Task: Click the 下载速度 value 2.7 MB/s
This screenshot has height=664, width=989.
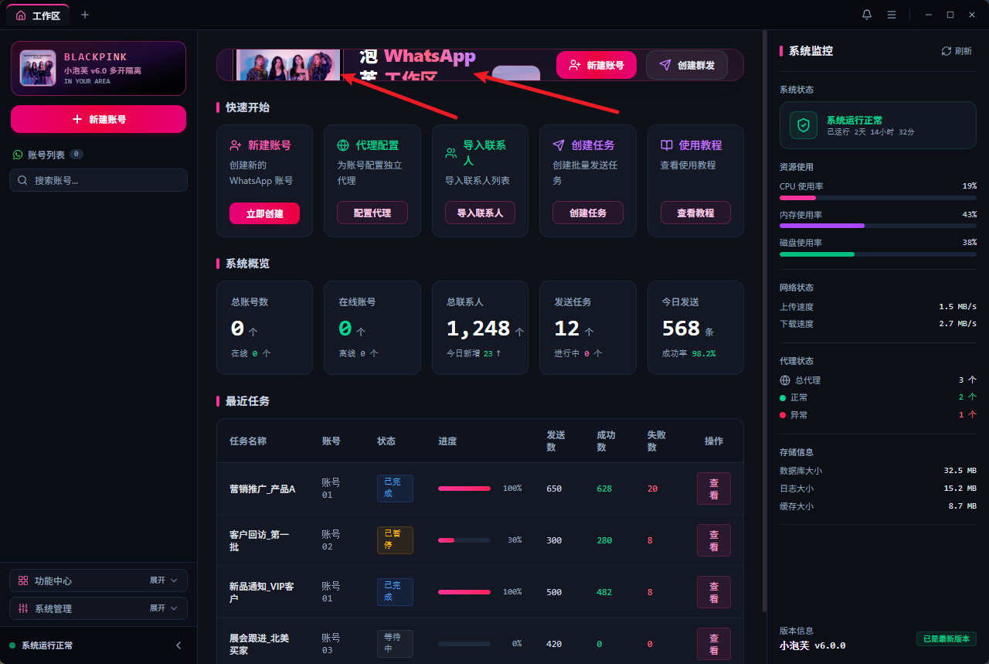Action: 958,324
